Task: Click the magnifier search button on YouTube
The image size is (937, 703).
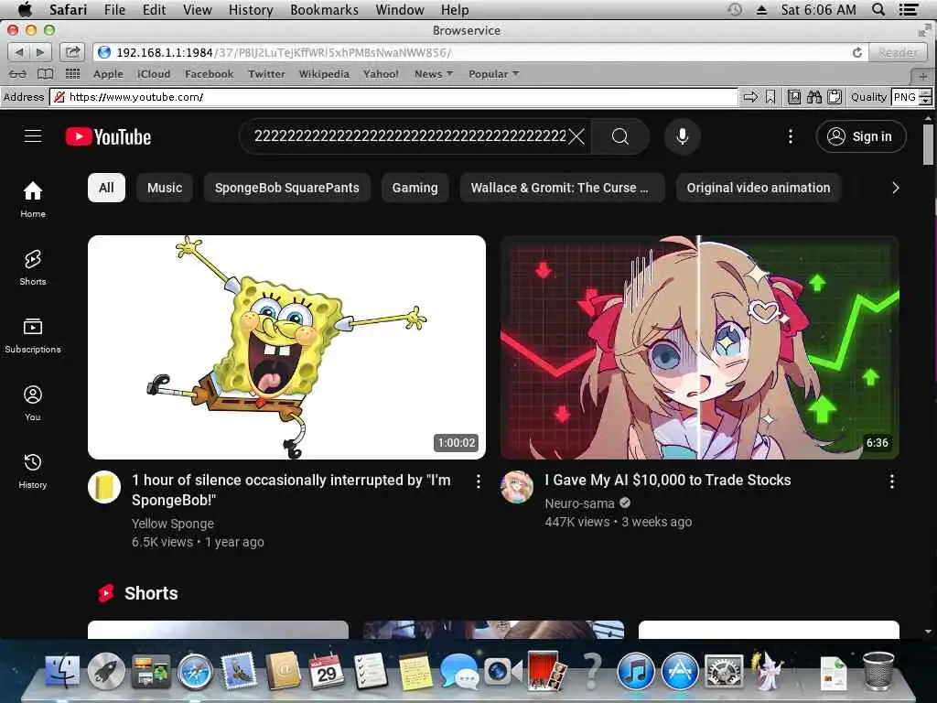Action: click(x=620, y=136)
